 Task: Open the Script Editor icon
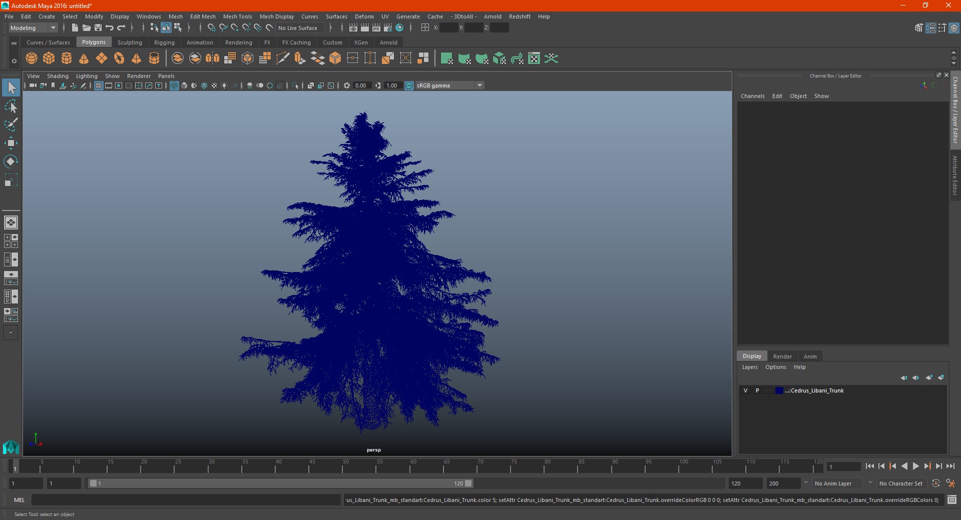tap(952, 499)
